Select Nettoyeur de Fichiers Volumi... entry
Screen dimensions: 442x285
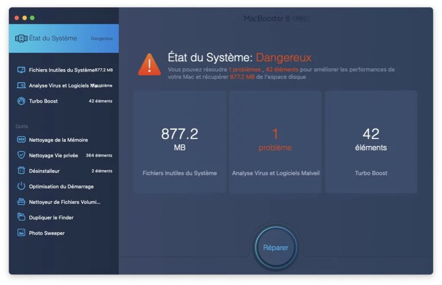coord(65,202)
